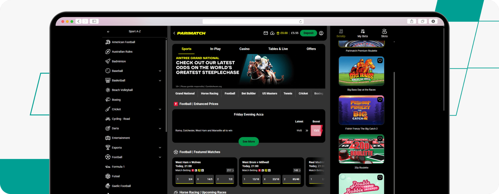The image size is (499, 194).
Task: Toggle the browser sidebar button
Action: [94, 21]
